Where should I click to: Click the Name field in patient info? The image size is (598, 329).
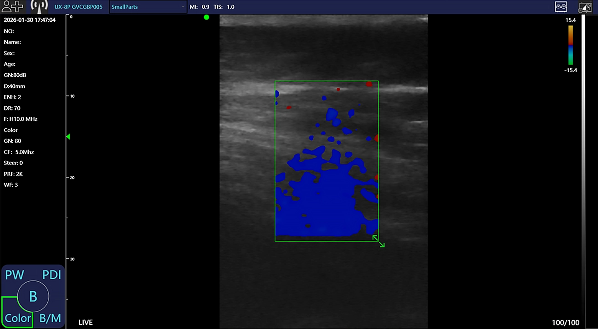tap(13, 42)
